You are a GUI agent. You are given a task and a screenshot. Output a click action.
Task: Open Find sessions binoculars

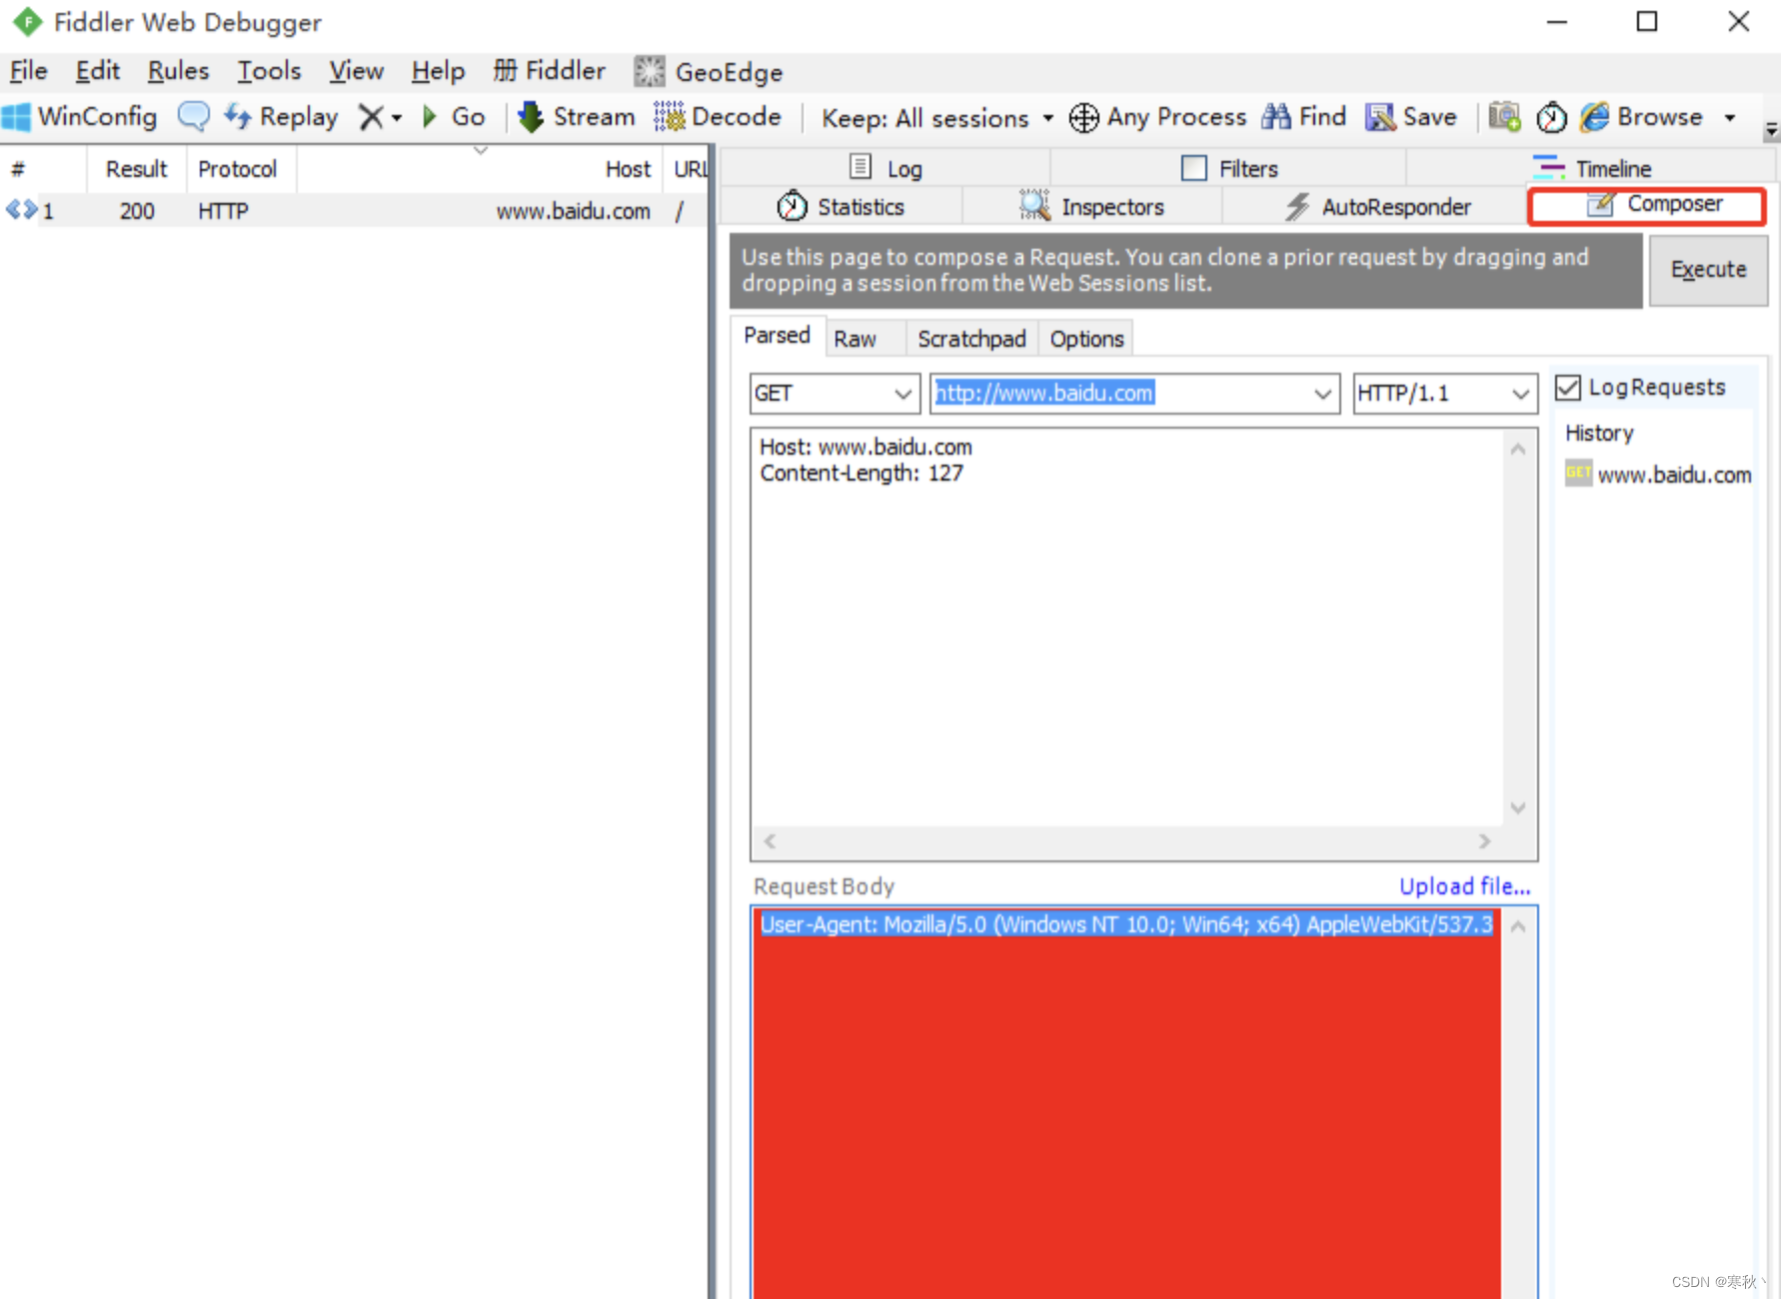[1303, 117]
